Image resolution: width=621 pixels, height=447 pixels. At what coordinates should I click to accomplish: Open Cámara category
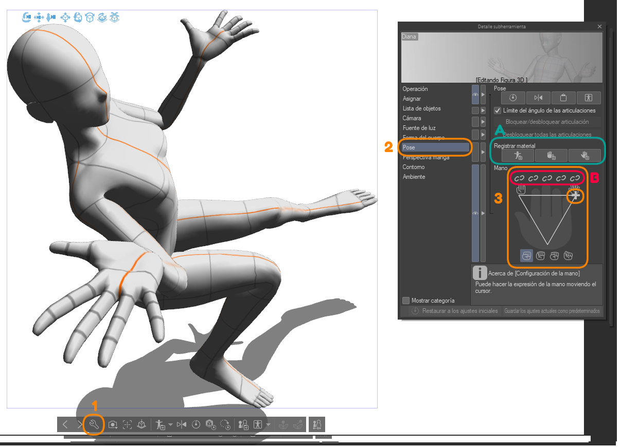412,118
